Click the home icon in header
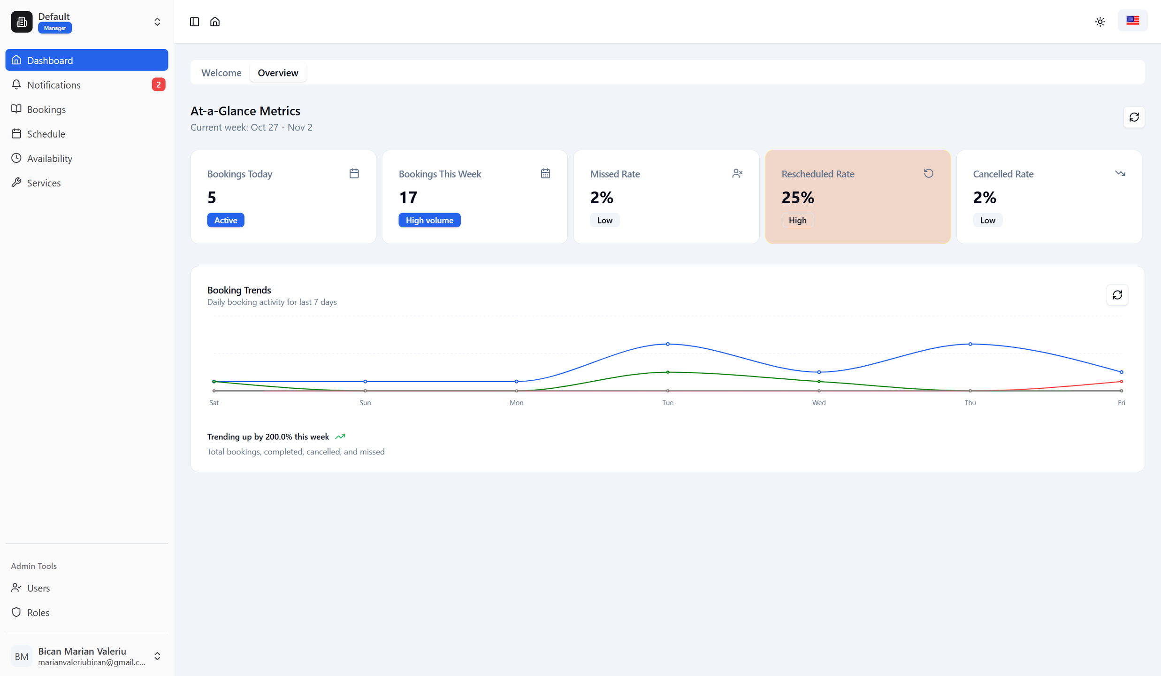 [x=215, y=22]
